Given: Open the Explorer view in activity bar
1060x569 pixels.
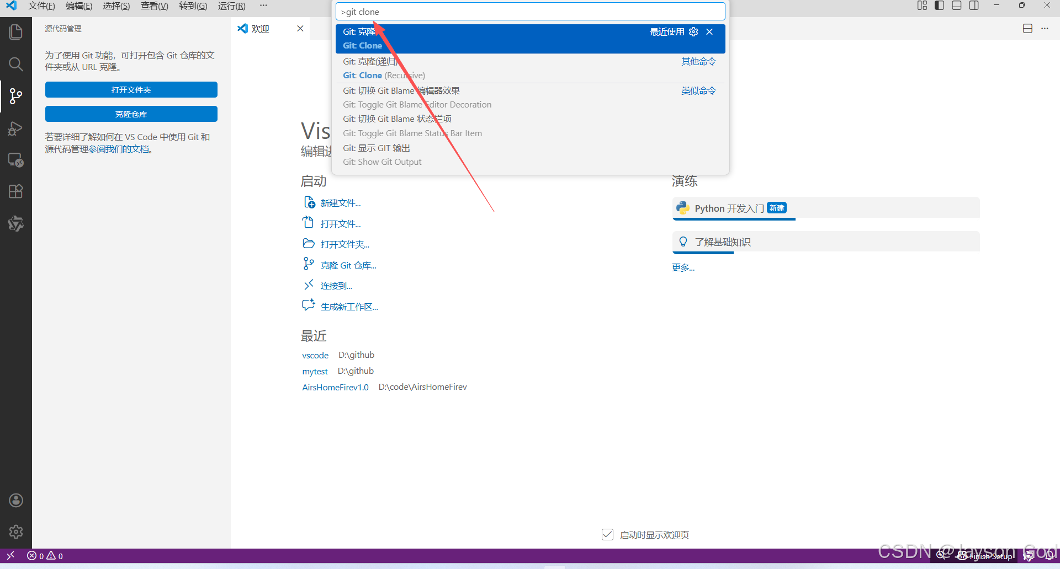Looking at the screenshot, I should click(15, 32).
